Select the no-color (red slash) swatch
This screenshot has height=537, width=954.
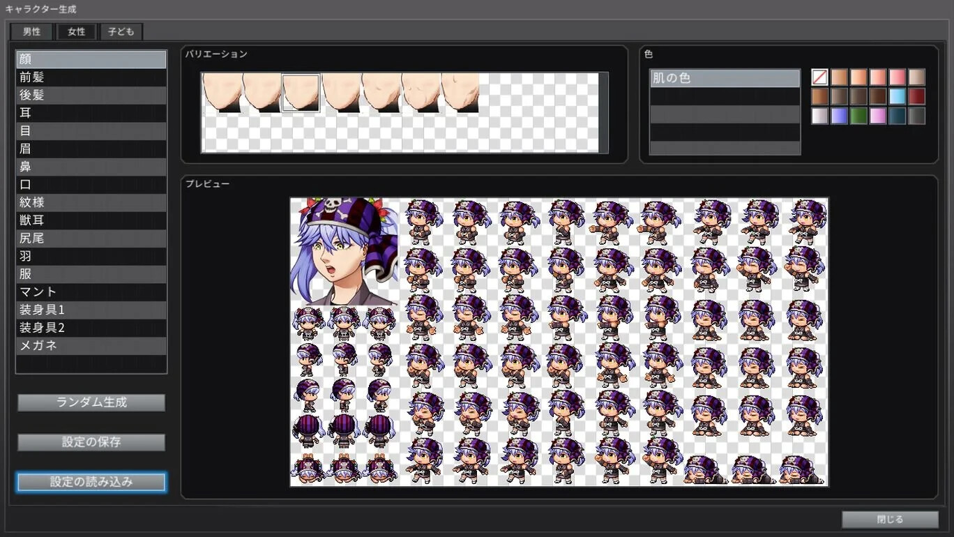(819, 77)
